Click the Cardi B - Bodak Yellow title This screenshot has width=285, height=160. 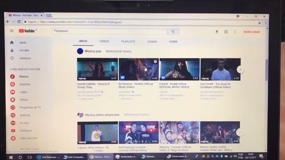174,85
